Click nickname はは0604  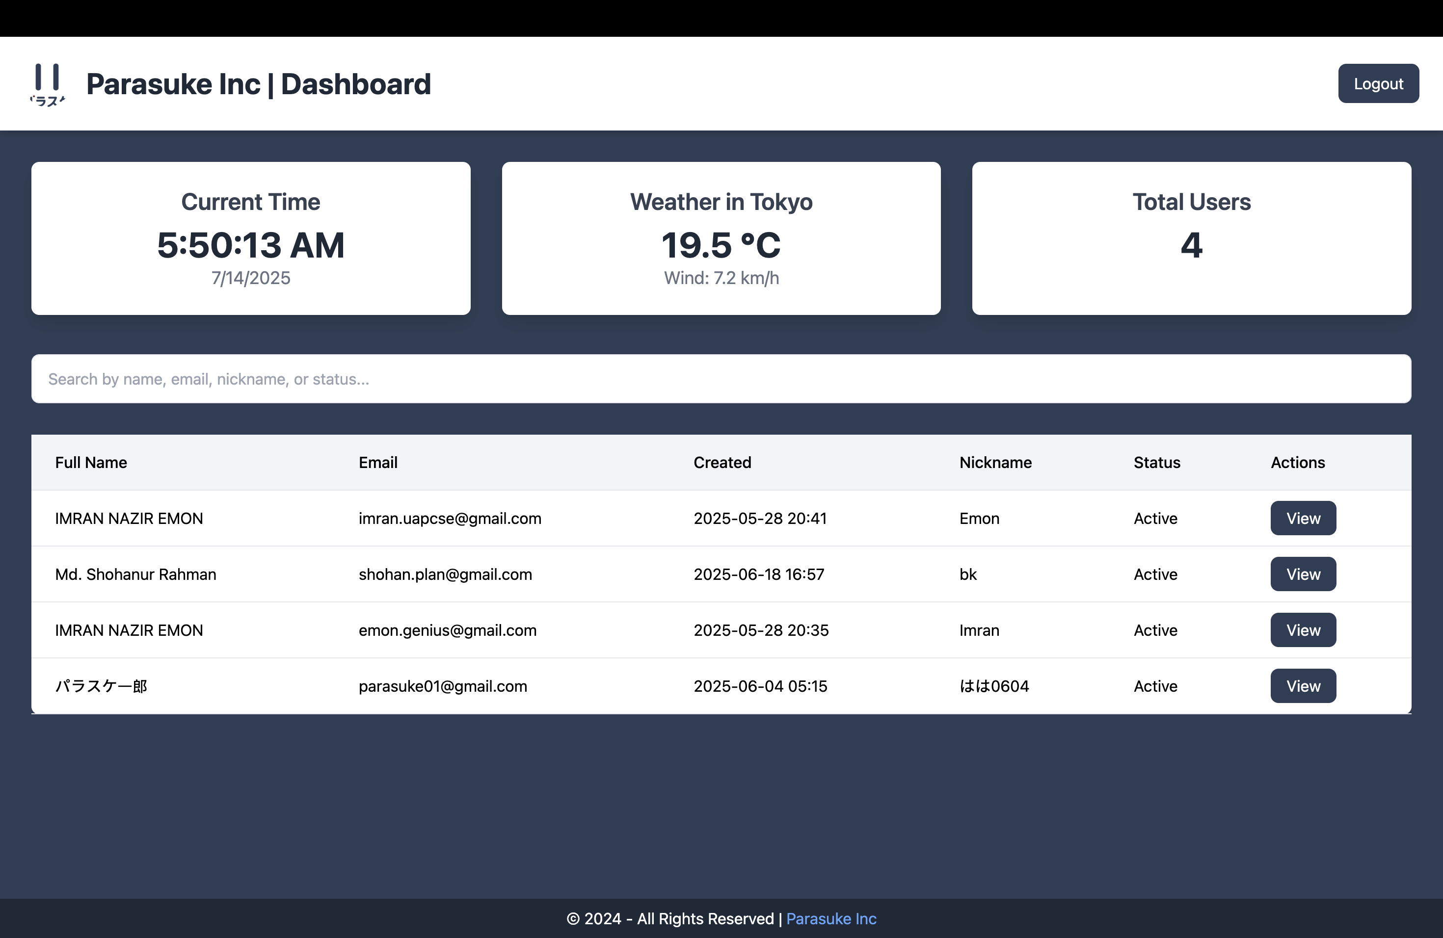click(994, 686)
